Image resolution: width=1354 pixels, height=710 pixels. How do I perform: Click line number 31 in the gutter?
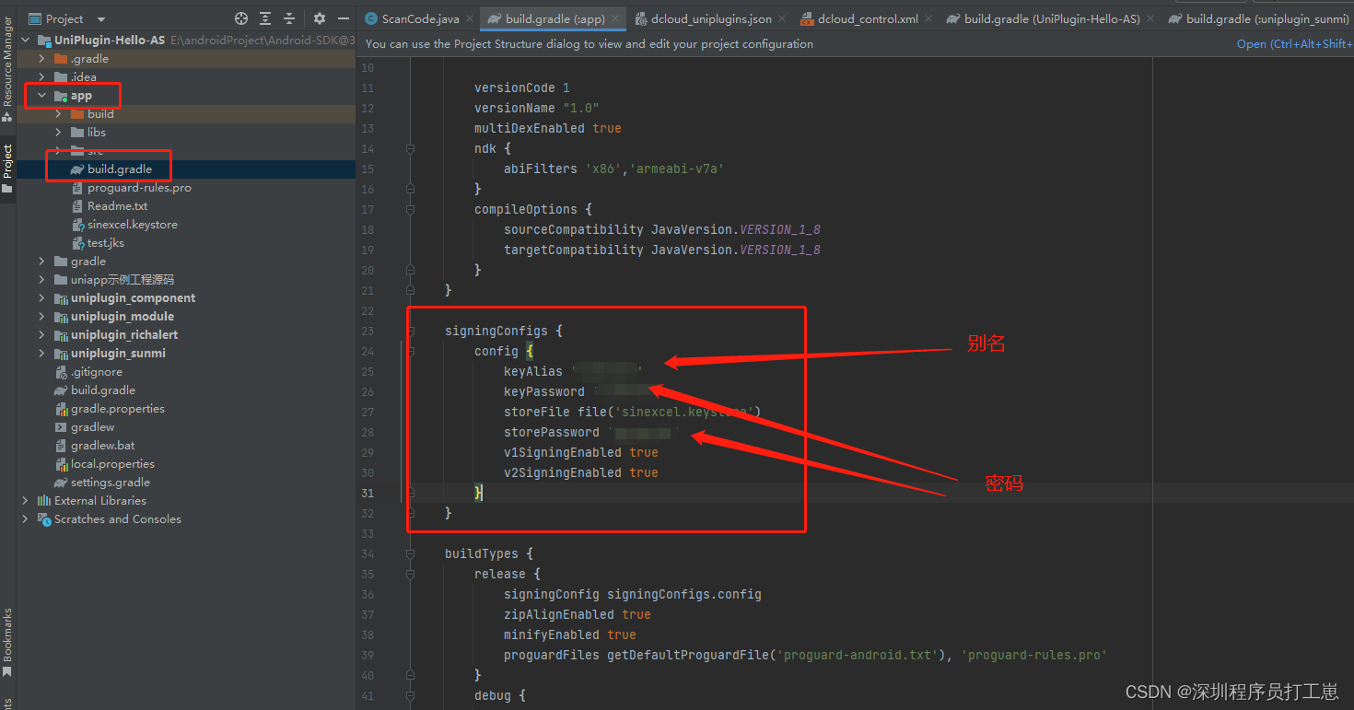coord(368,493)
